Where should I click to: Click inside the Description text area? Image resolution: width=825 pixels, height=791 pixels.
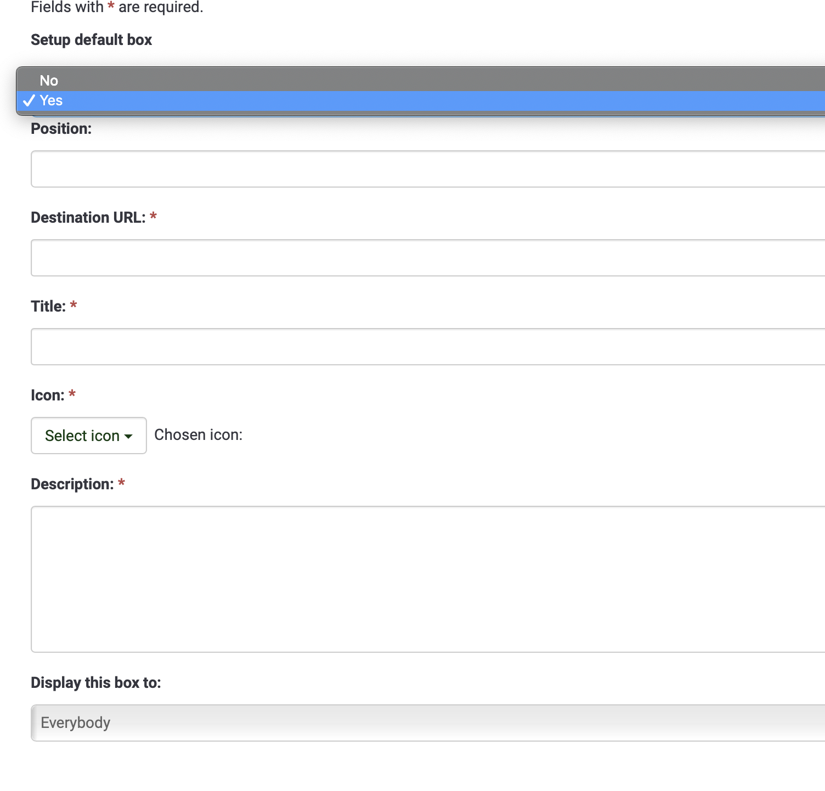click(x=428, y=579)
